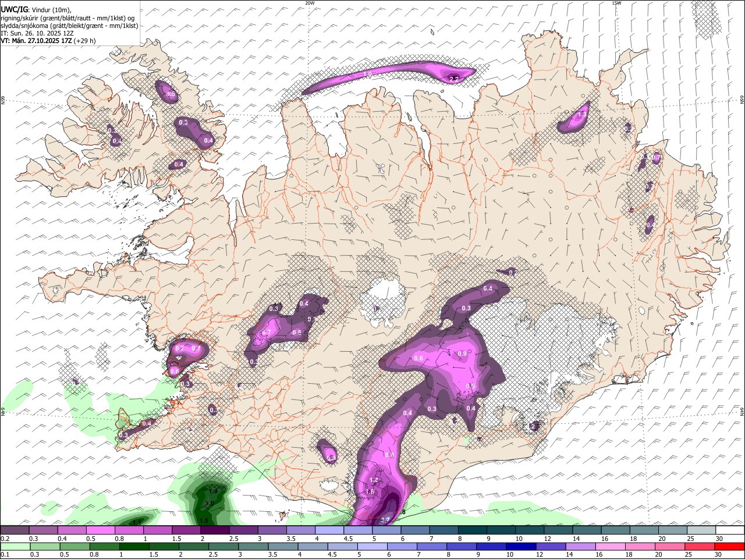Click the "2.2" value in offshore northern band
The height and width of the screenshot is (559, 745).
pyautogui.click(x=454, y=79)
